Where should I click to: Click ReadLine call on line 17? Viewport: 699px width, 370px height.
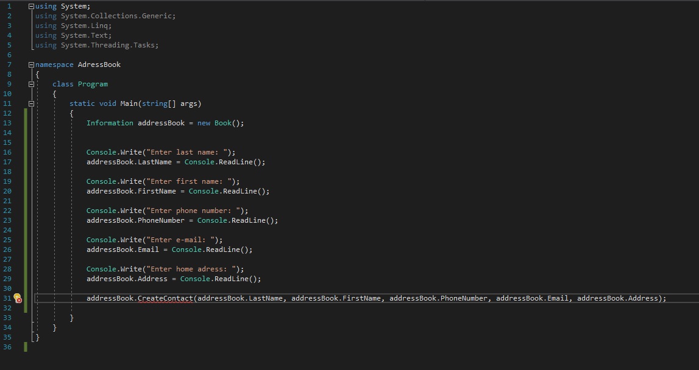tap(236, 162)
